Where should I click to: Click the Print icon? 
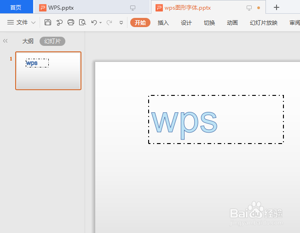point(71,22)
